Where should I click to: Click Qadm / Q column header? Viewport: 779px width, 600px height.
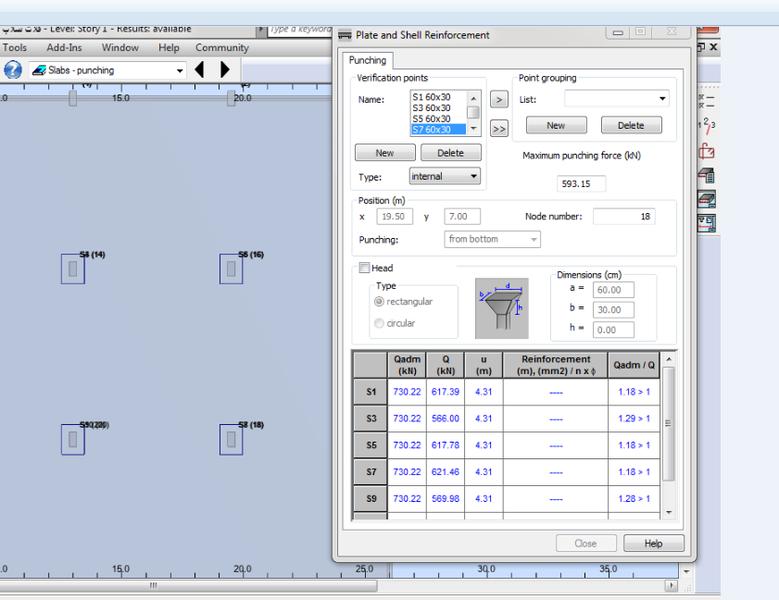(x=634, y=365)
